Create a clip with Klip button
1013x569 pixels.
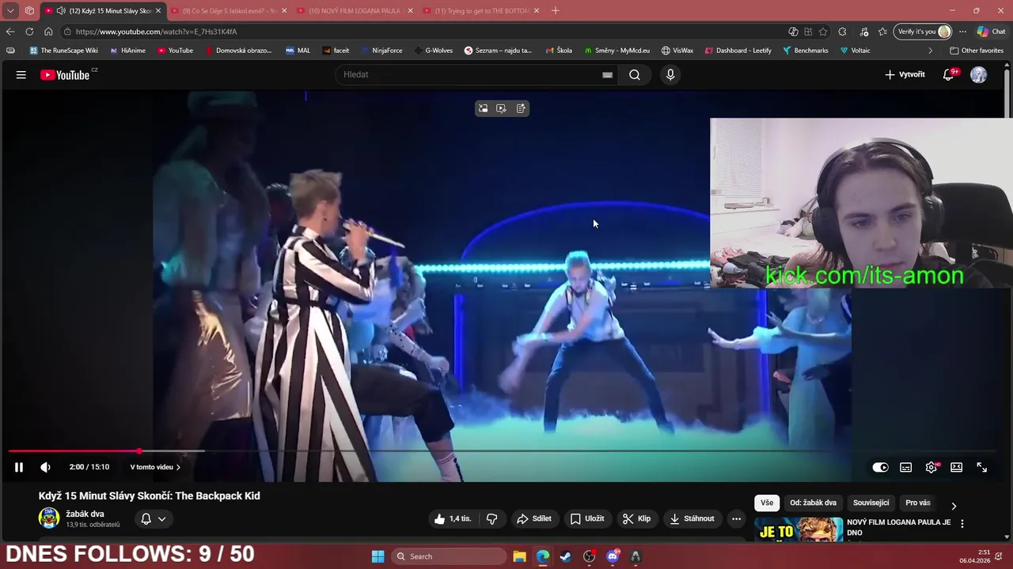pyautogui.click(x=636, y=518)
